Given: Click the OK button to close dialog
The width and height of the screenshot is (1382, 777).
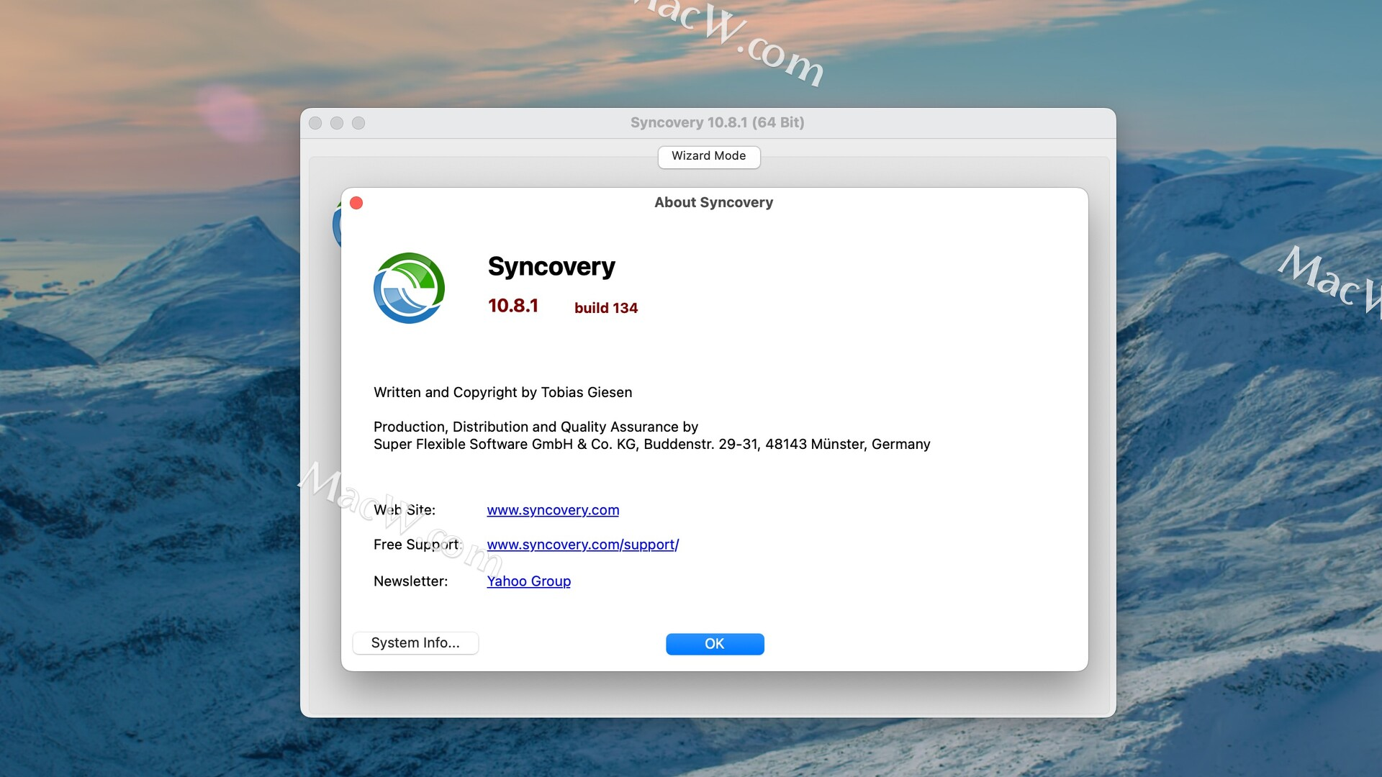Looking at the screenshot, I should pyautogui.click(x=714, y=643).
